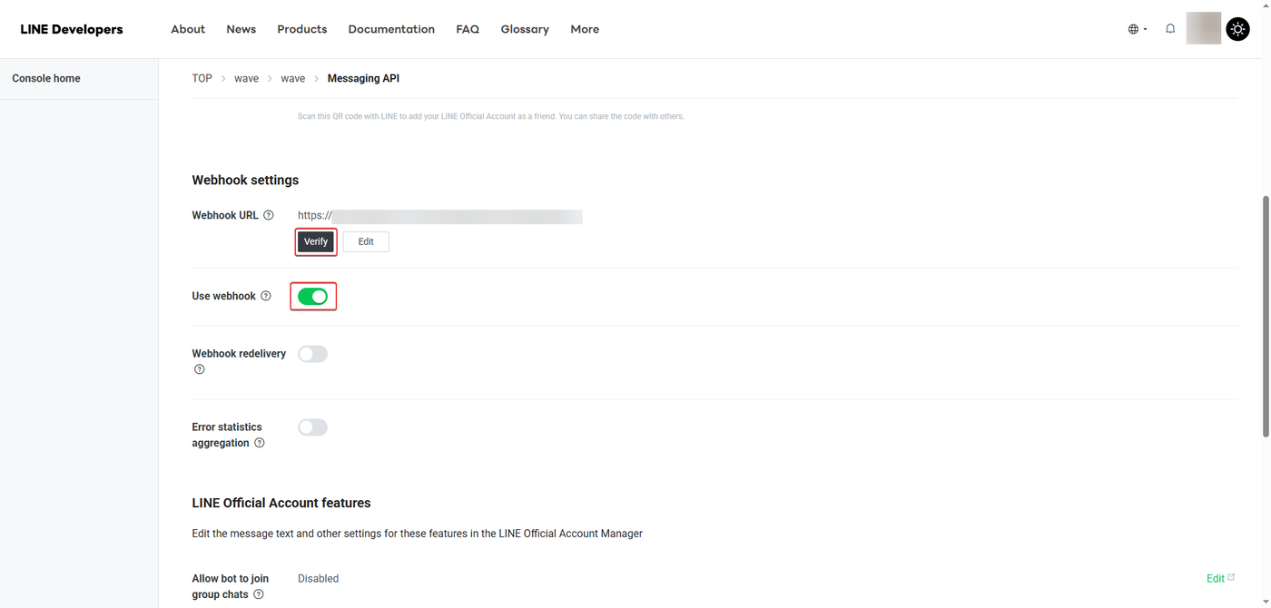Open the About menu
Image resolution: width=1271 pixels, height=608 pixels.
[x=188, y=29]
